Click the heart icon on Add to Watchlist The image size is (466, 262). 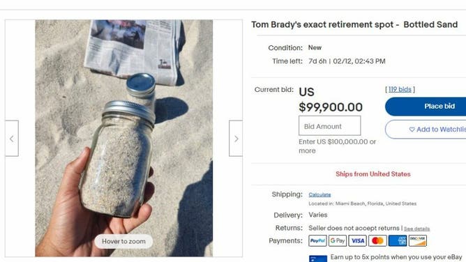(412, 130)
